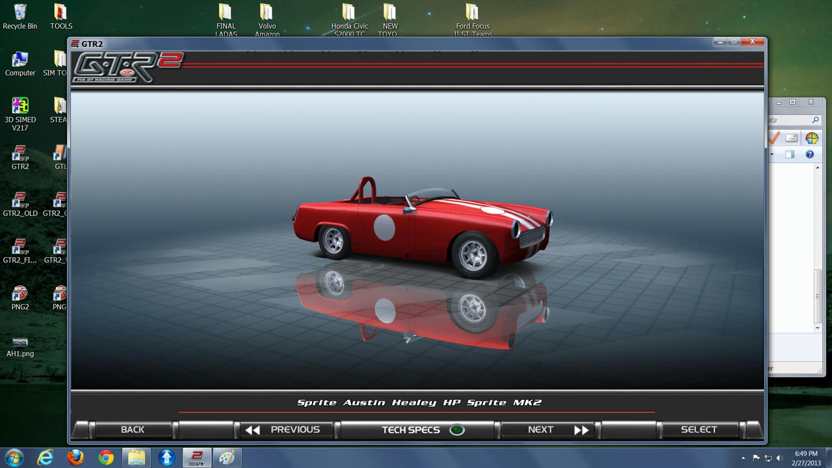Click the double-arrow NEXT icon
The image size is (832, 468).
tap(582, 430)
